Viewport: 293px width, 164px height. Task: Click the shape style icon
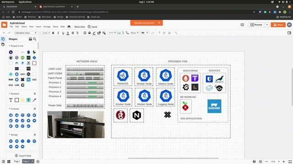tap(99, 33)
